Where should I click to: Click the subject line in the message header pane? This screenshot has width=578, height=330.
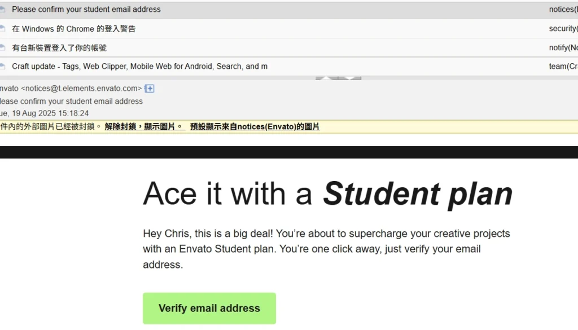point(71,102)
